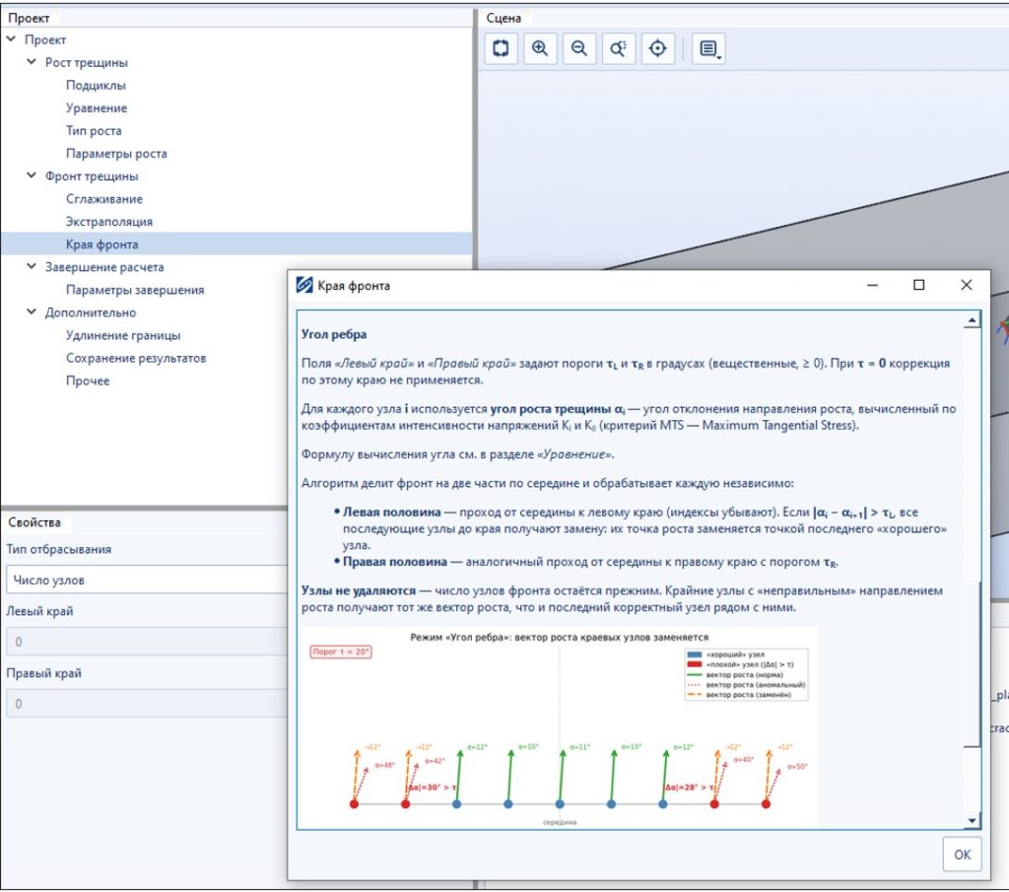Click the Угол ребра heading text
The width and height of the screenshot is (1009, 892).
334,334
